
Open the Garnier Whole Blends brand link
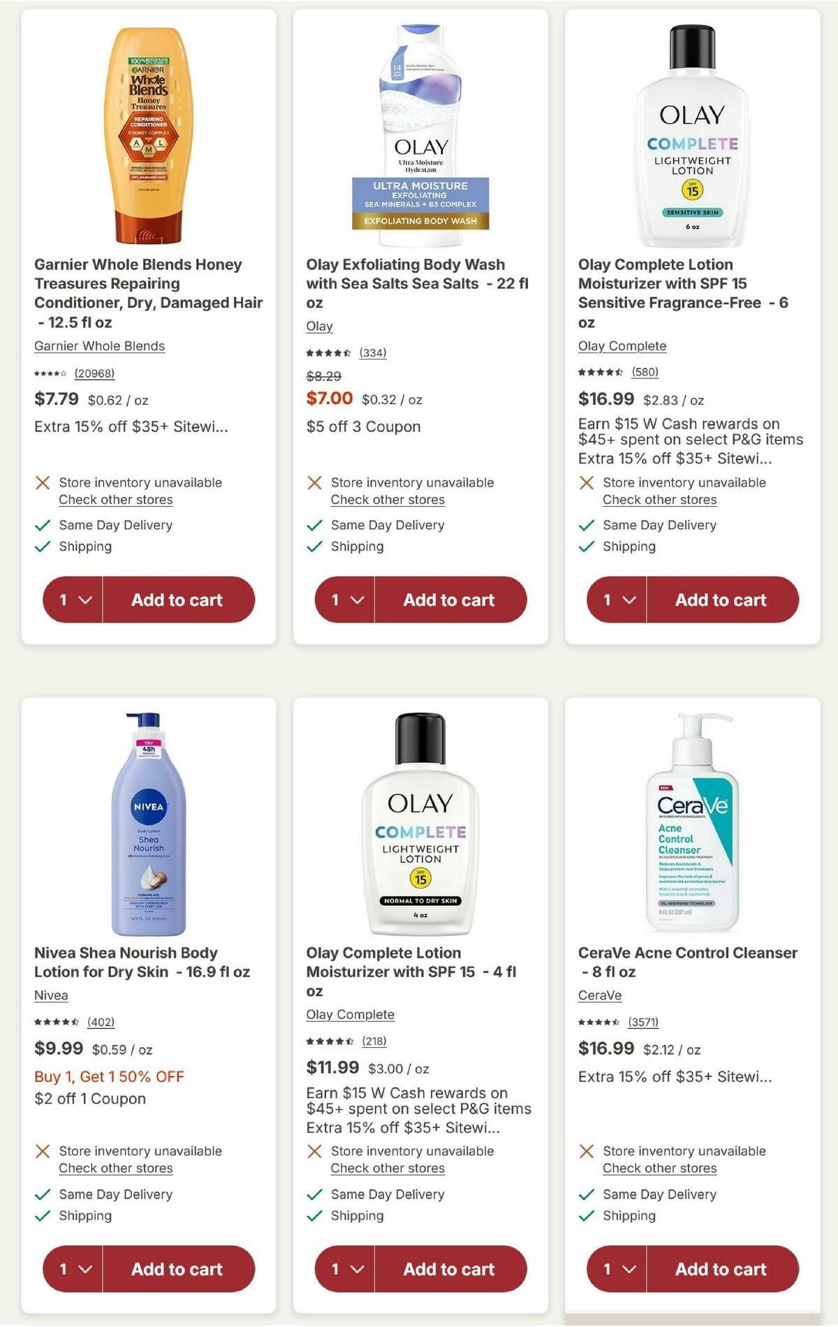[x=99, y=346]
